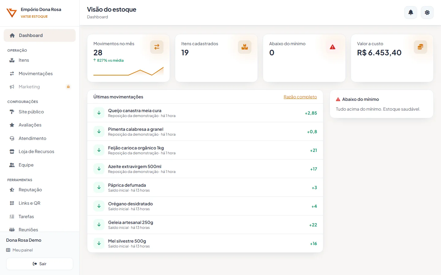441x275 pixels.
Task: Click the coins icon in Valor a custo card
Action: [x=420, y=47]
